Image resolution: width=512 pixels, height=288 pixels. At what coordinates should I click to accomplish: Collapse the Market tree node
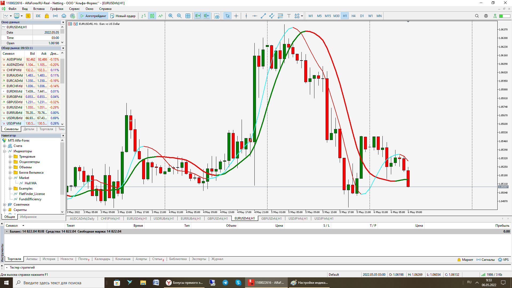[x=10, y=178]
